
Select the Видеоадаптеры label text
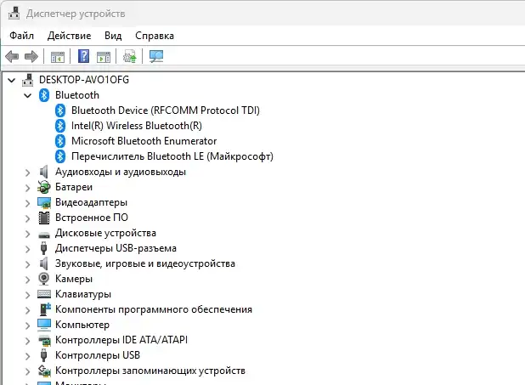coord(91,202)
